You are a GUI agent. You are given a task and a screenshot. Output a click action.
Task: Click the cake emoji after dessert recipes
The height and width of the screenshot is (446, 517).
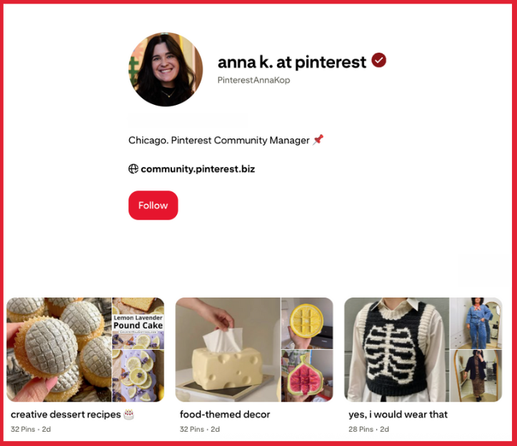click(x=129, y=415)
